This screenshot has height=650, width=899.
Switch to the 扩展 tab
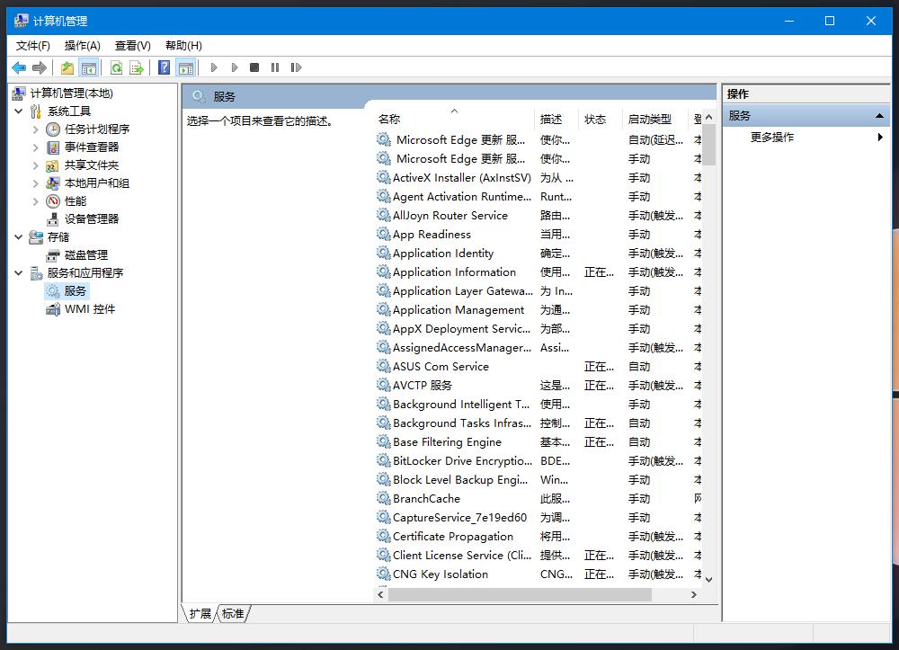[200, 614]
